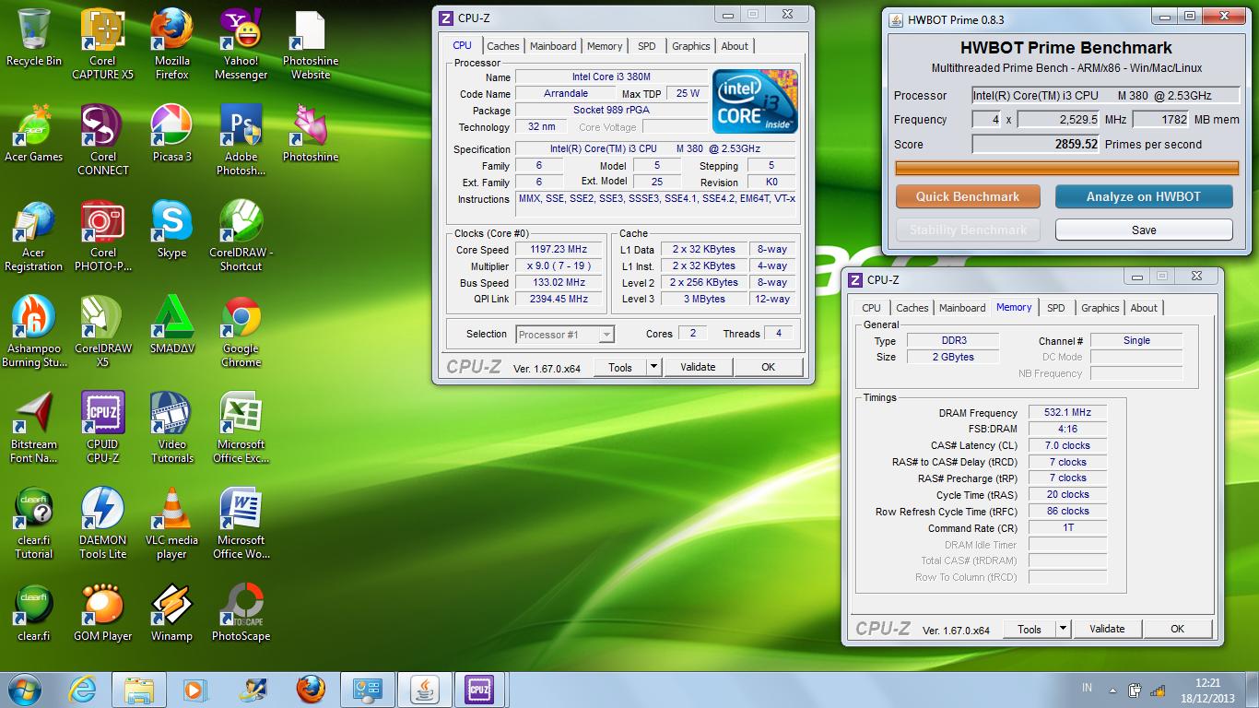Launch Acer Games desktop icon

[34, 134]
